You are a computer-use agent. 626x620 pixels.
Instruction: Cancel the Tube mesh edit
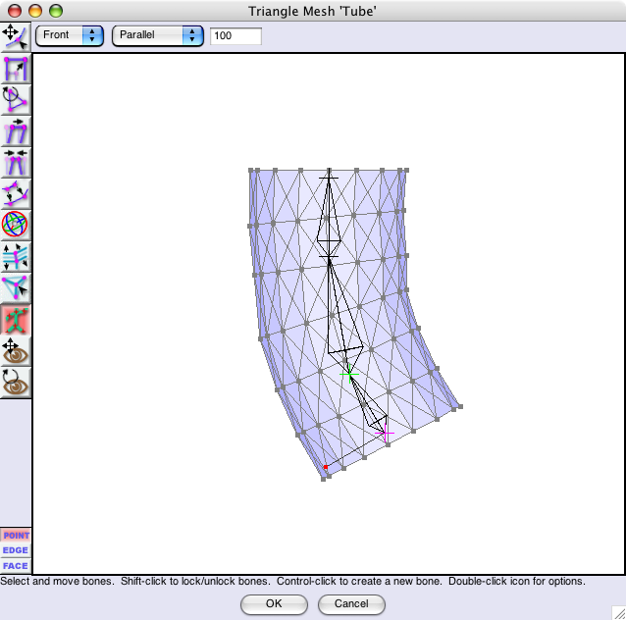tap(351, 604)
